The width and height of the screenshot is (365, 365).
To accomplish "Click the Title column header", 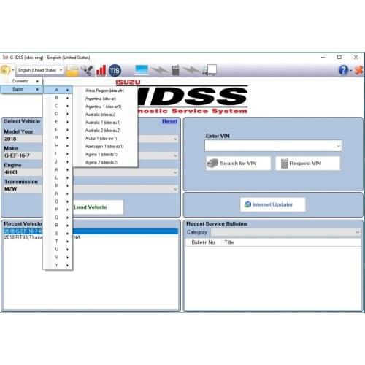I will (229, 242).
